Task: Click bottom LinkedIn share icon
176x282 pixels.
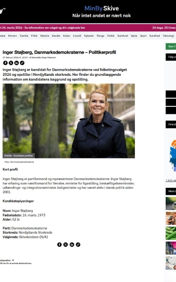Action: [72, 245]
